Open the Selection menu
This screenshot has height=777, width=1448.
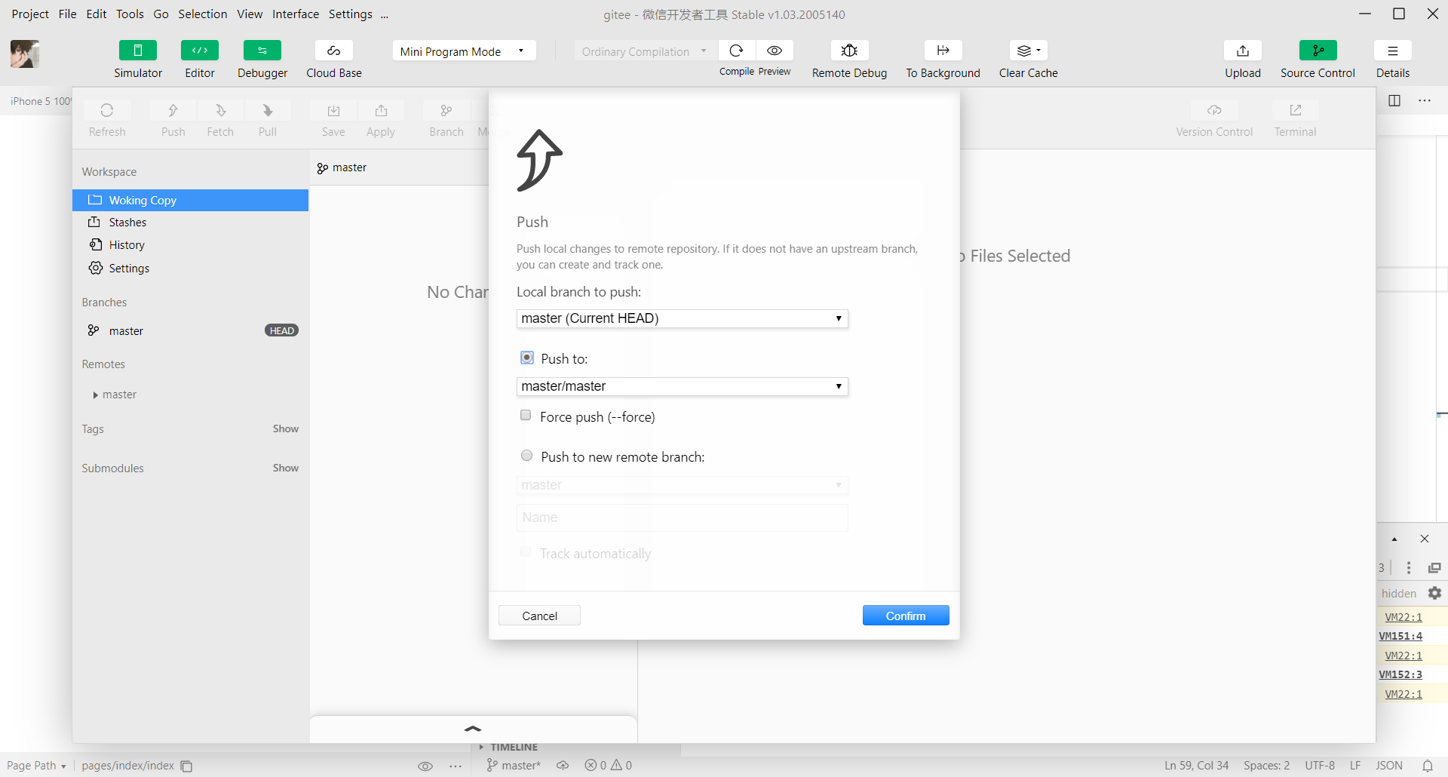[203, 14]
